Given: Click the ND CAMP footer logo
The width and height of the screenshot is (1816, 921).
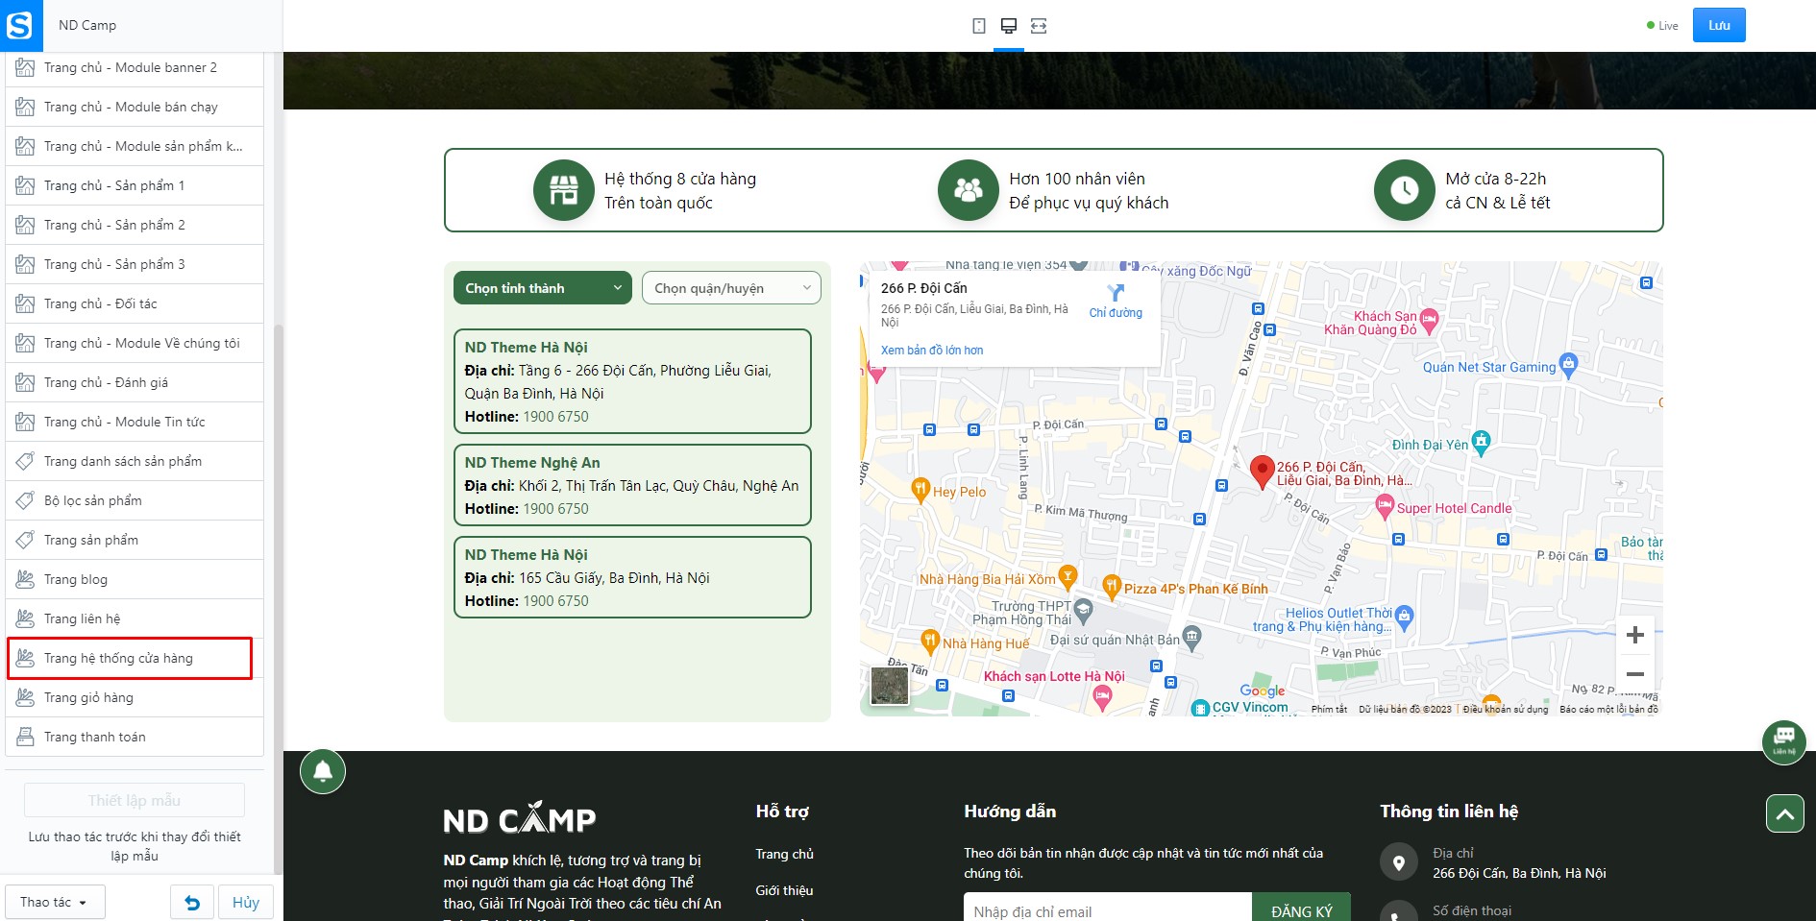Looking at the screenshot, I should (520, 818).
